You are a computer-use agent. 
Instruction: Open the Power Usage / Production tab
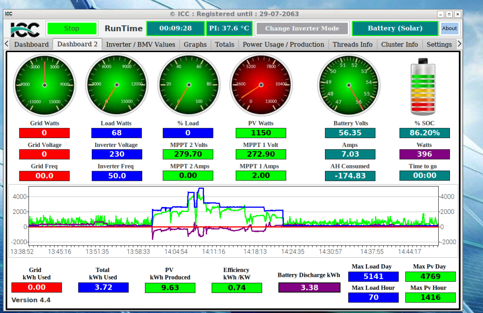coord(283,45)
